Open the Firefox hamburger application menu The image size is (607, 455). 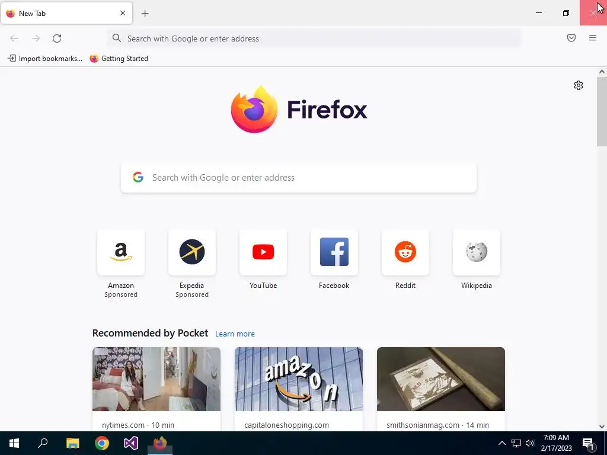593,38
